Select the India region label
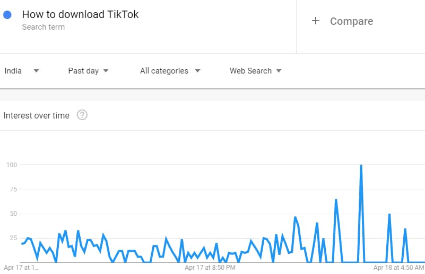Image resolution: width=425 pixels, height=274 pixels. coord(13,71)
